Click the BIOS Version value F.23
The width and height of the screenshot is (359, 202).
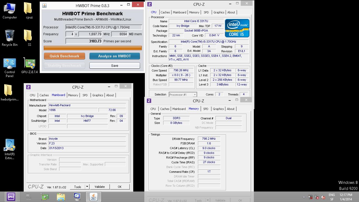point(87,143)
